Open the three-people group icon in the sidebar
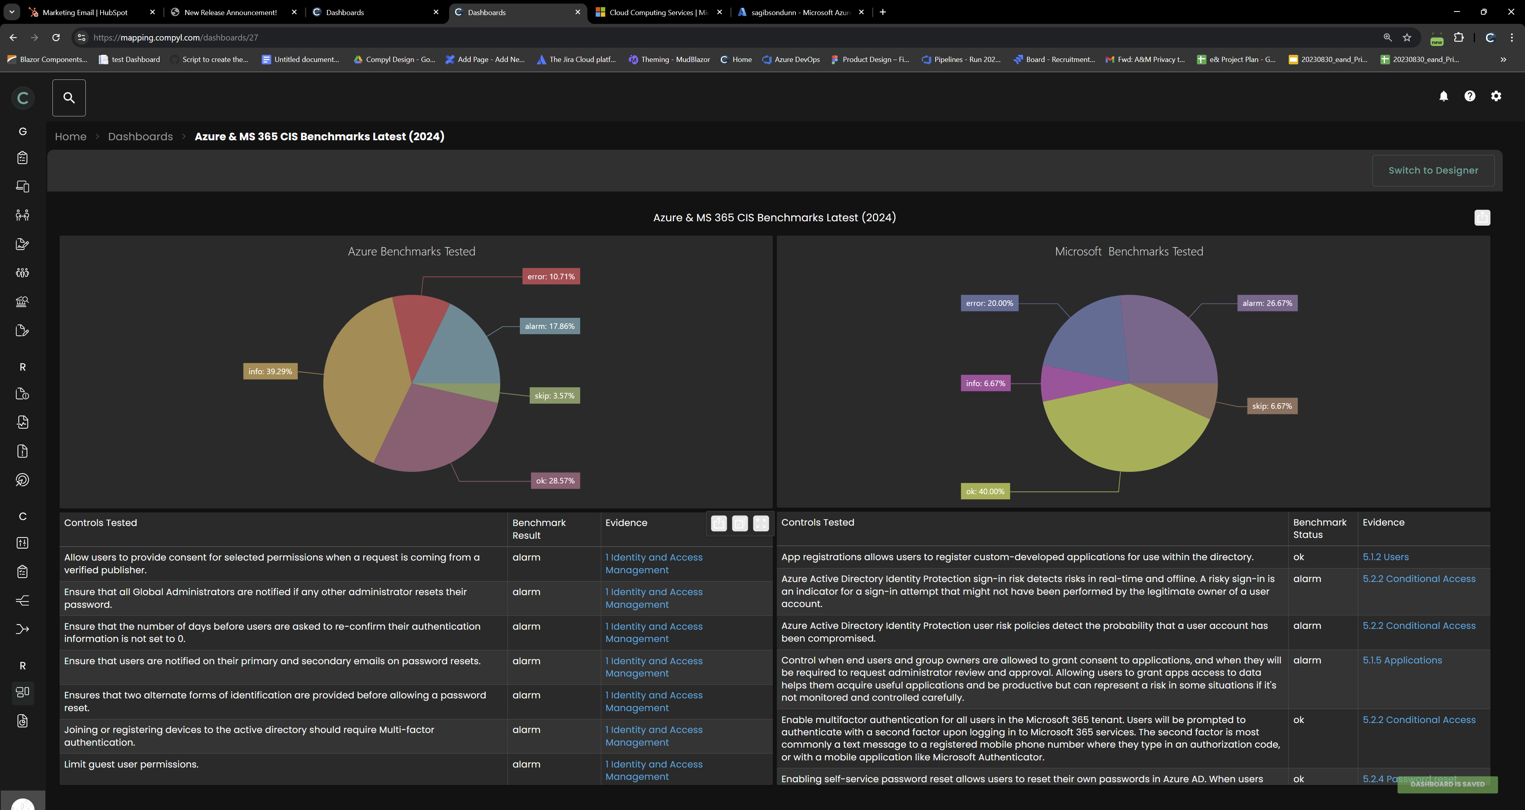This screenshot has height=810, width=1525. 23,273
